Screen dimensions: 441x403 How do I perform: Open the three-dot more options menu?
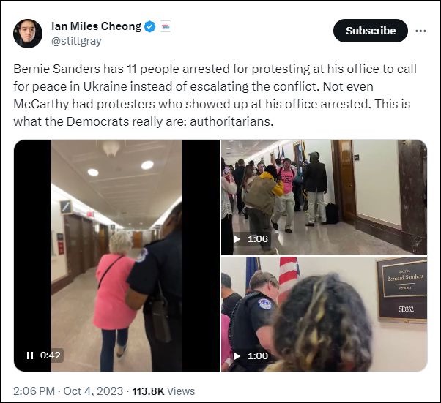coord(420,31)
